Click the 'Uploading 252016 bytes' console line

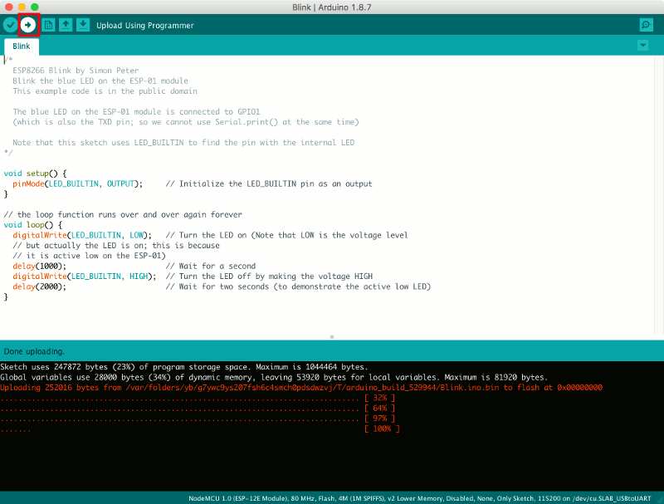[301, 388]
